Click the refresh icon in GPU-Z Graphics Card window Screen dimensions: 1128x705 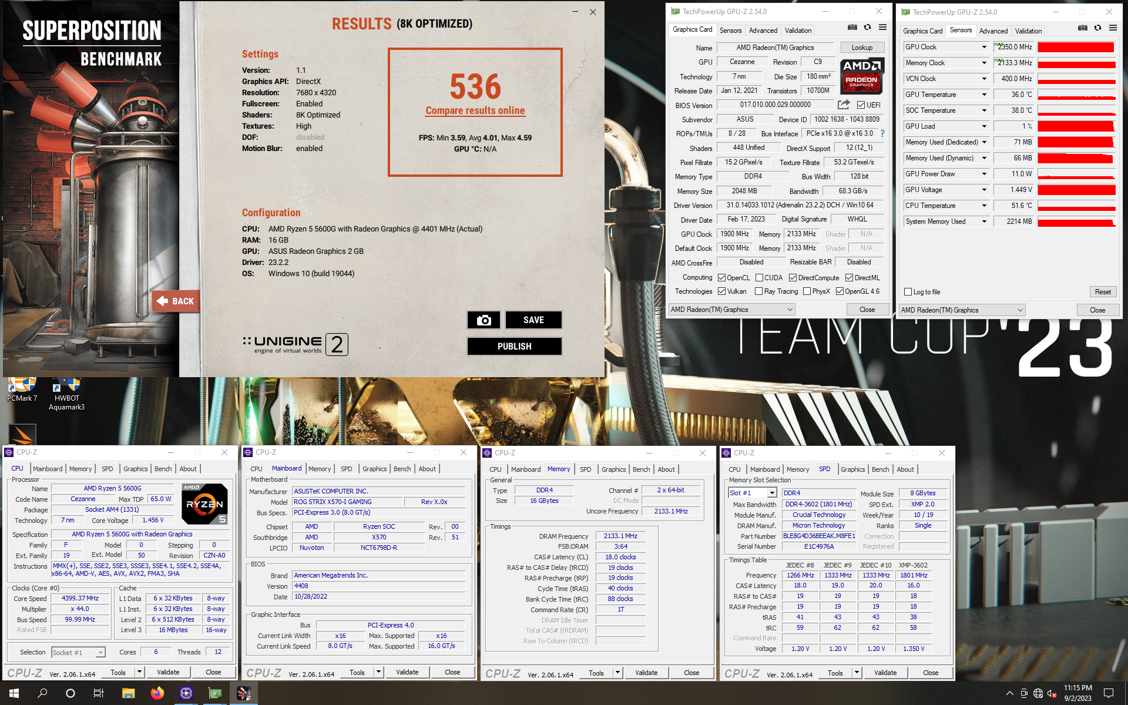coord(867,28)
